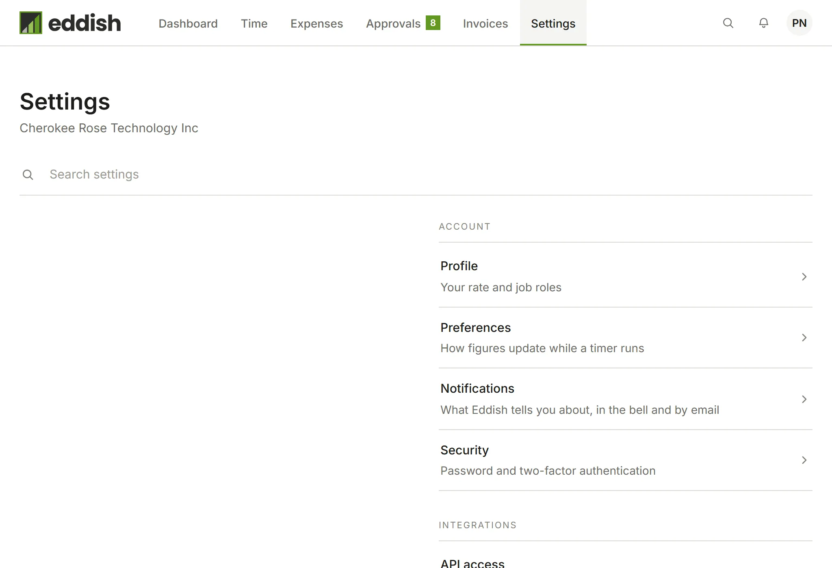The height and width of the screenshot is (568, 832).
Task: Click the Approvals badge showing 8
Action: (x=433, y=23)
